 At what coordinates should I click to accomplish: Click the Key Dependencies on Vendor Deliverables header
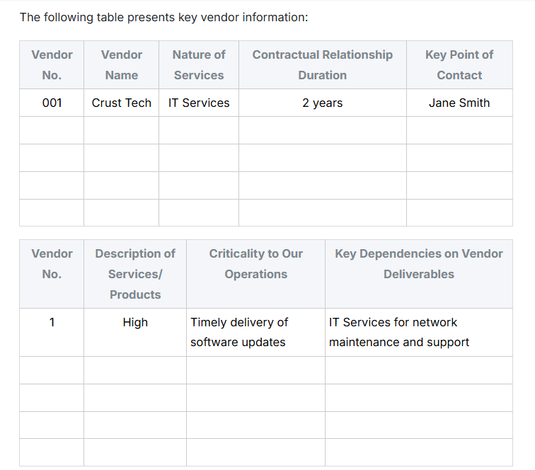tap(418, 264)
